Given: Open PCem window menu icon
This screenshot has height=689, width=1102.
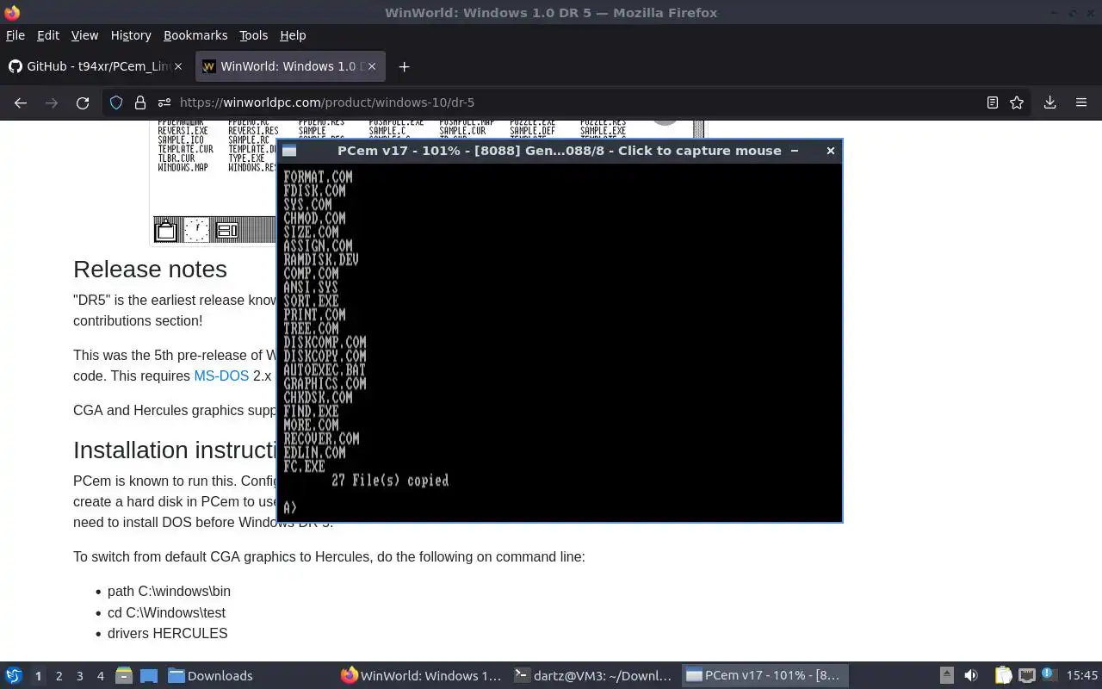Looking at the screenshot, I should (x=289, y=151).
